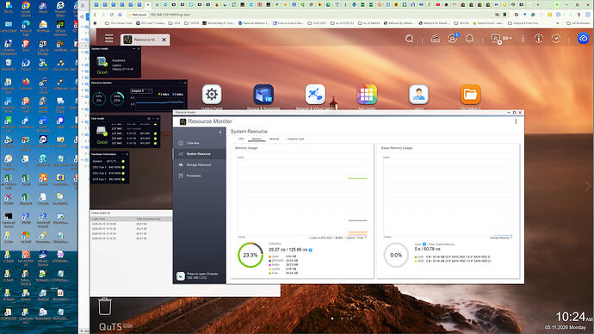
Task: Open All Bookmarks folder in browser
Action: tap(579, 23)
